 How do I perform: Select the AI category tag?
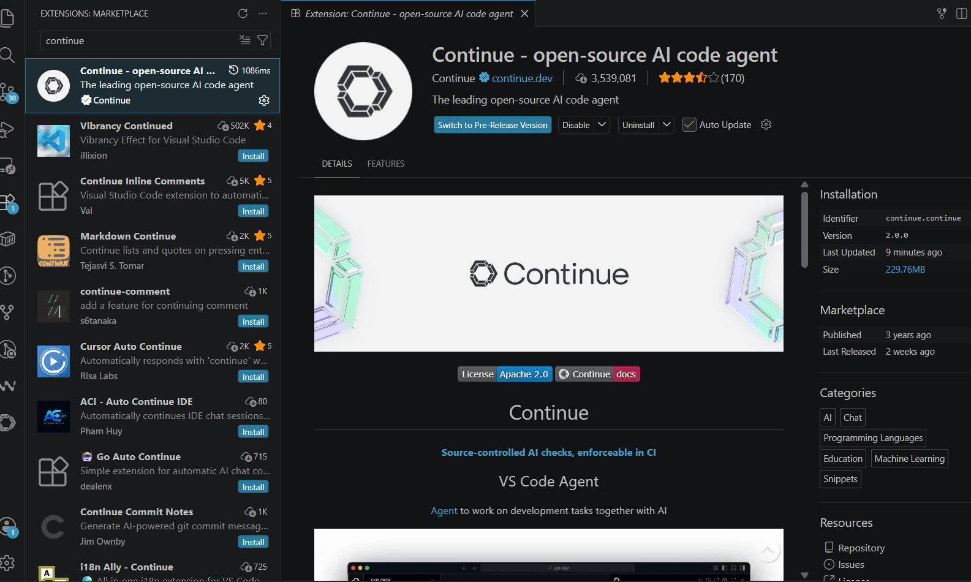827,417
